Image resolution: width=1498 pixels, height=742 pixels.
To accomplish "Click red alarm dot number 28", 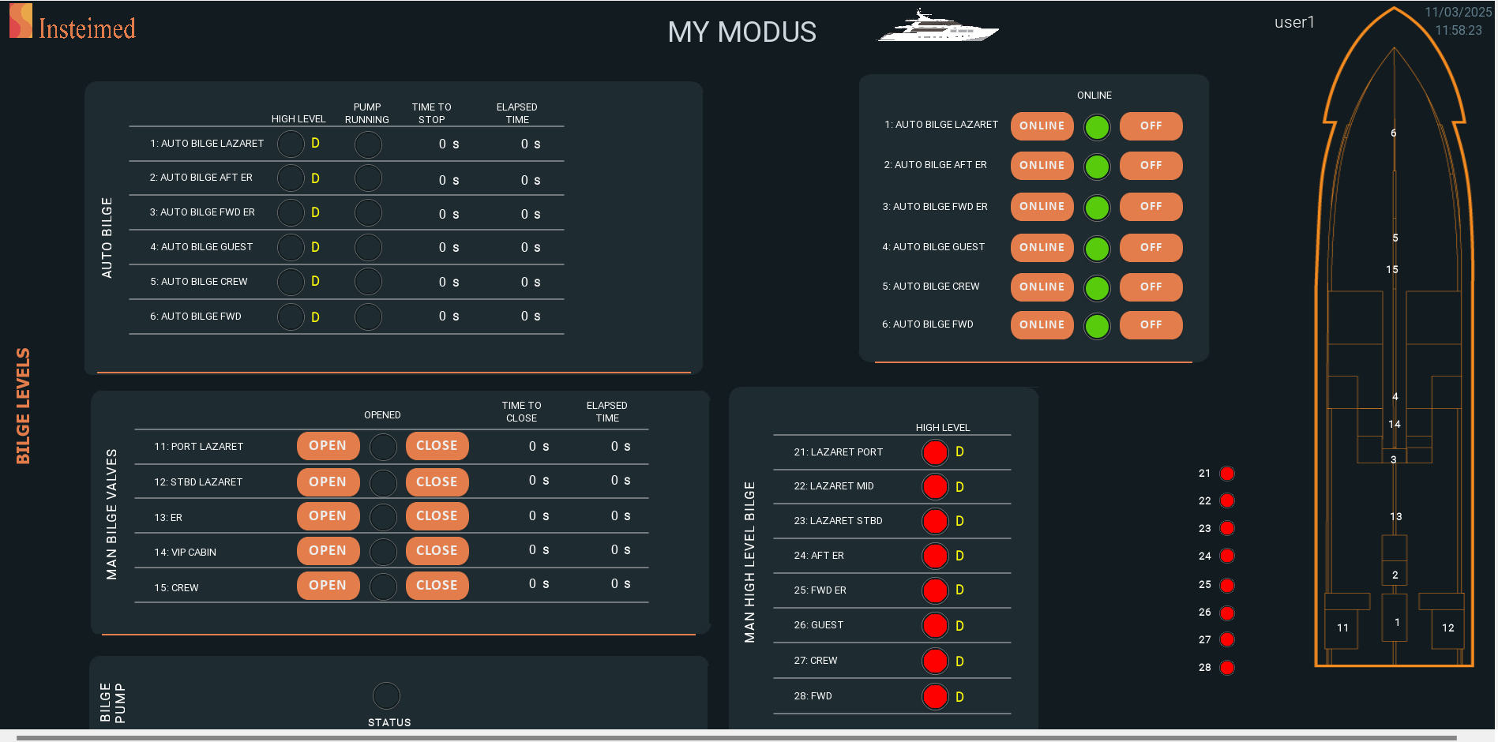I will coord(1226,668).
